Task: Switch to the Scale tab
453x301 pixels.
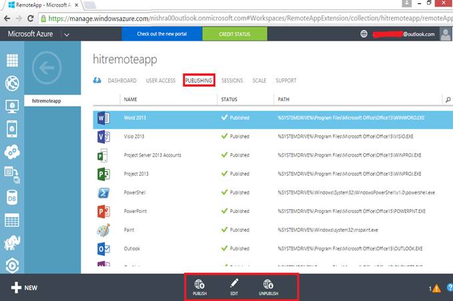Action: 259,81
